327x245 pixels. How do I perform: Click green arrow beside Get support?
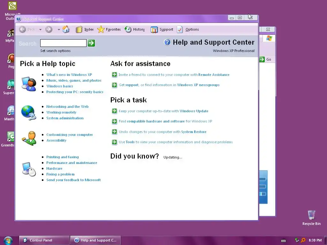tap(114, 85)
